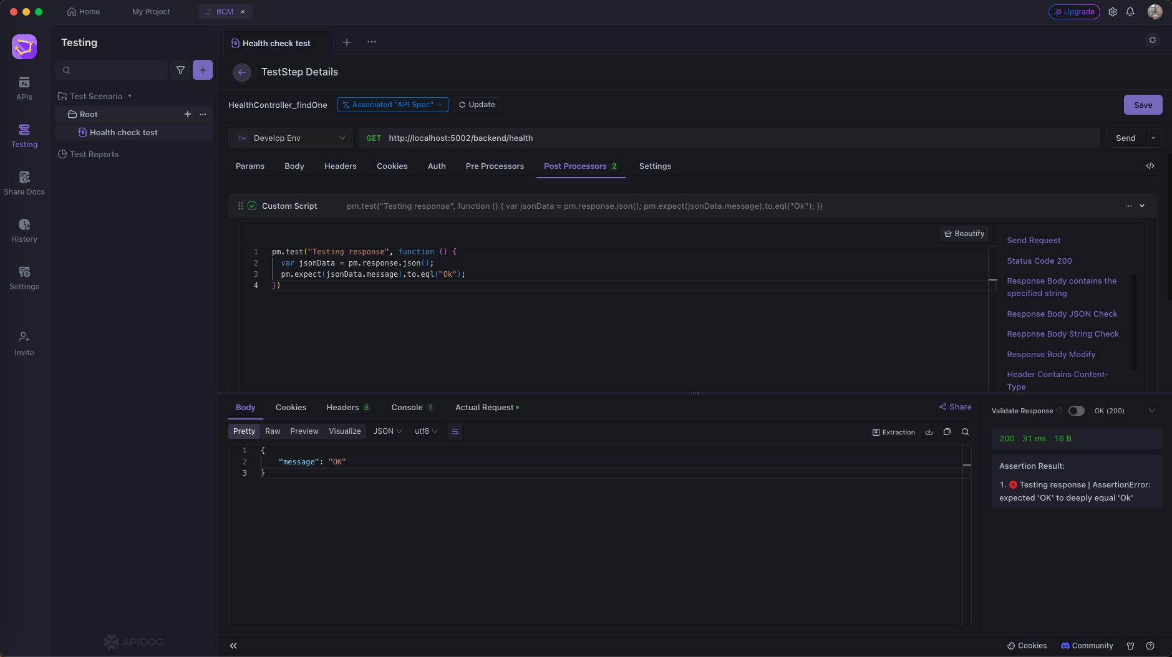The image size is (1172, 657).
Task: Open Settings in the left sidebar
Action: click(24, 278)
